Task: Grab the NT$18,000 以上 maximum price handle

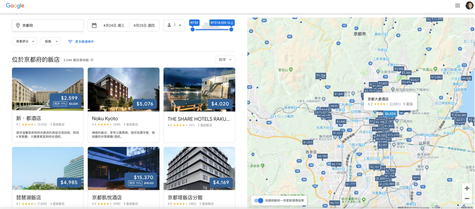Action: (x=231, y=29)
